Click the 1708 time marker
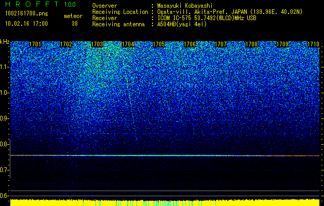324x206 pixels. pos(252,44)
